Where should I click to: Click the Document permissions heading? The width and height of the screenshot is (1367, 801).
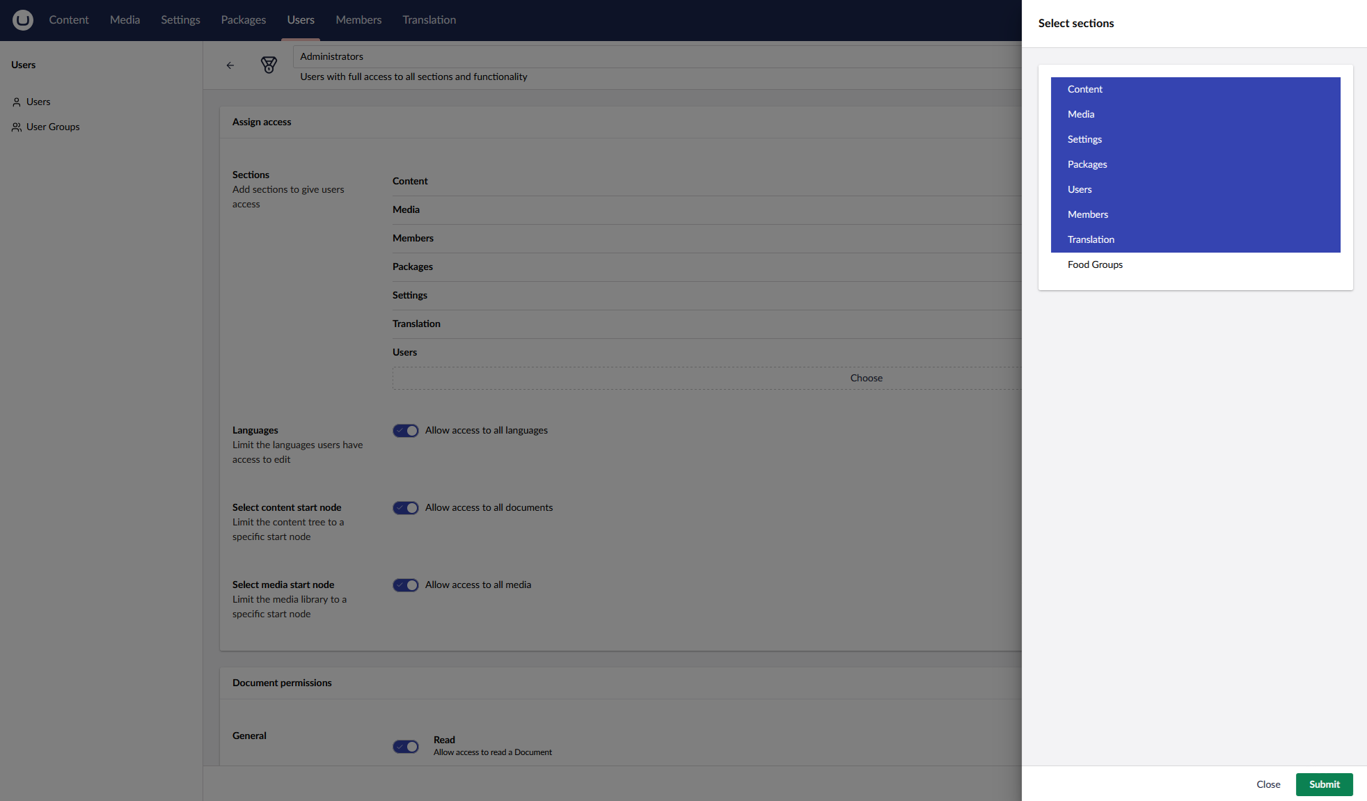coord(282,683)
